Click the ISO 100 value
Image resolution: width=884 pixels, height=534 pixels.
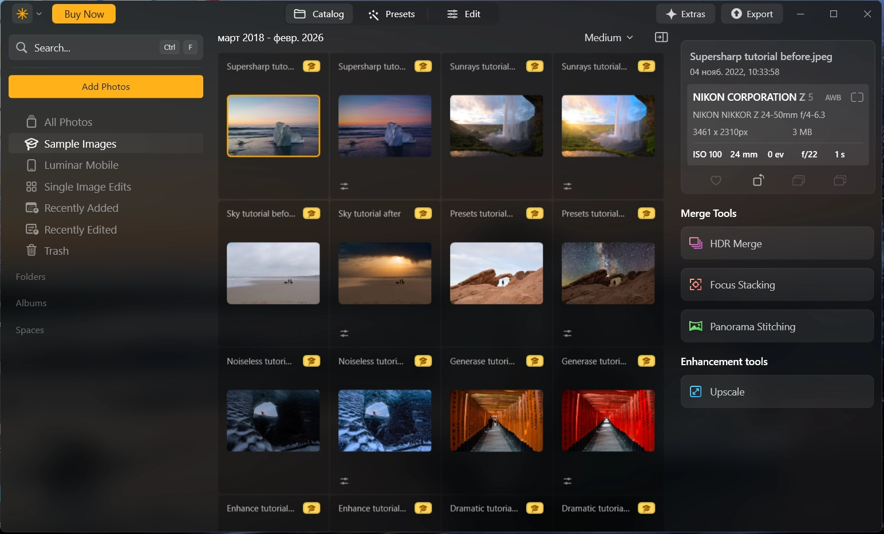click(x=707, y=154)
